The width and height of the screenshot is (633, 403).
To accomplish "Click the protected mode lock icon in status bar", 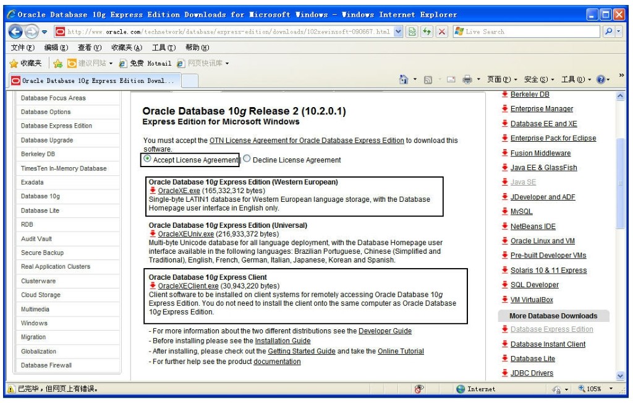I will coord(556,389).
